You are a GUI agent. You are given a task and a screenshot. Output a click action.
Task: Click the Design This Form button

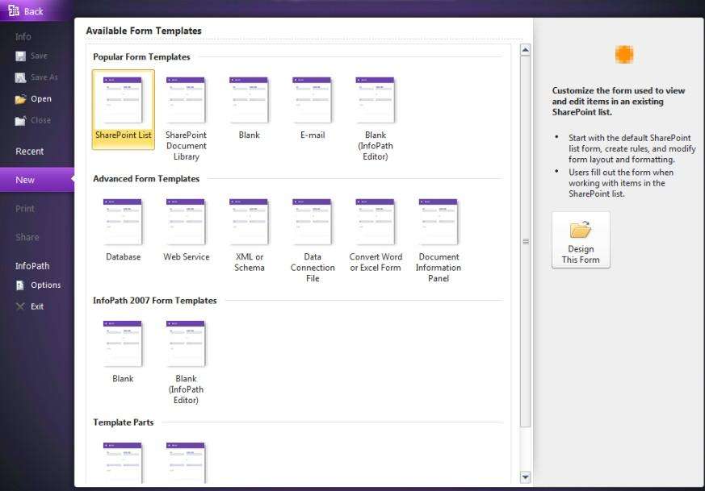pyautogui.click(x=581, y=240)
